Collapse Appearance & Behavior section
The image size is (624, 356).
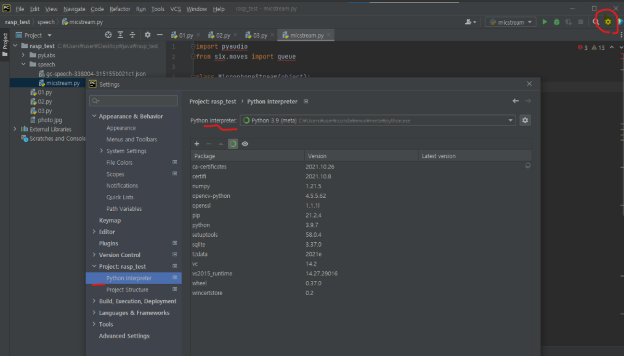94,116
